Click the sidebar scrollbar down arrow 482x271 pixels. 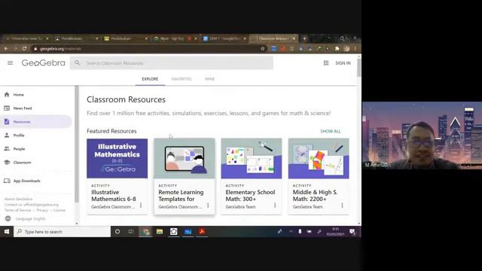pyautogui.click(x=77, y=224)
